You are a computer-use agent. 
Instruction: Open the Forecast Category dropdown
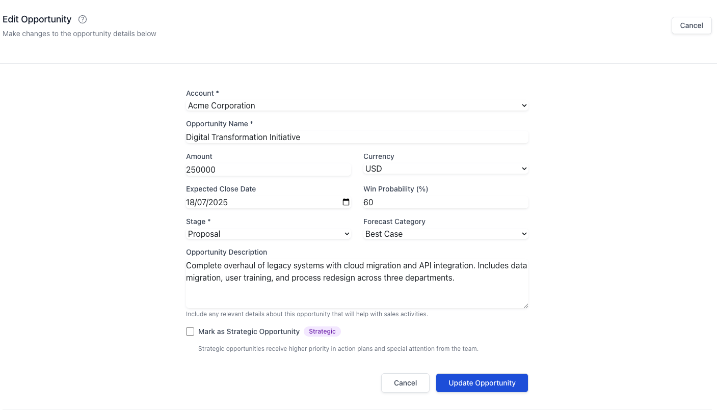pos(446,234)
